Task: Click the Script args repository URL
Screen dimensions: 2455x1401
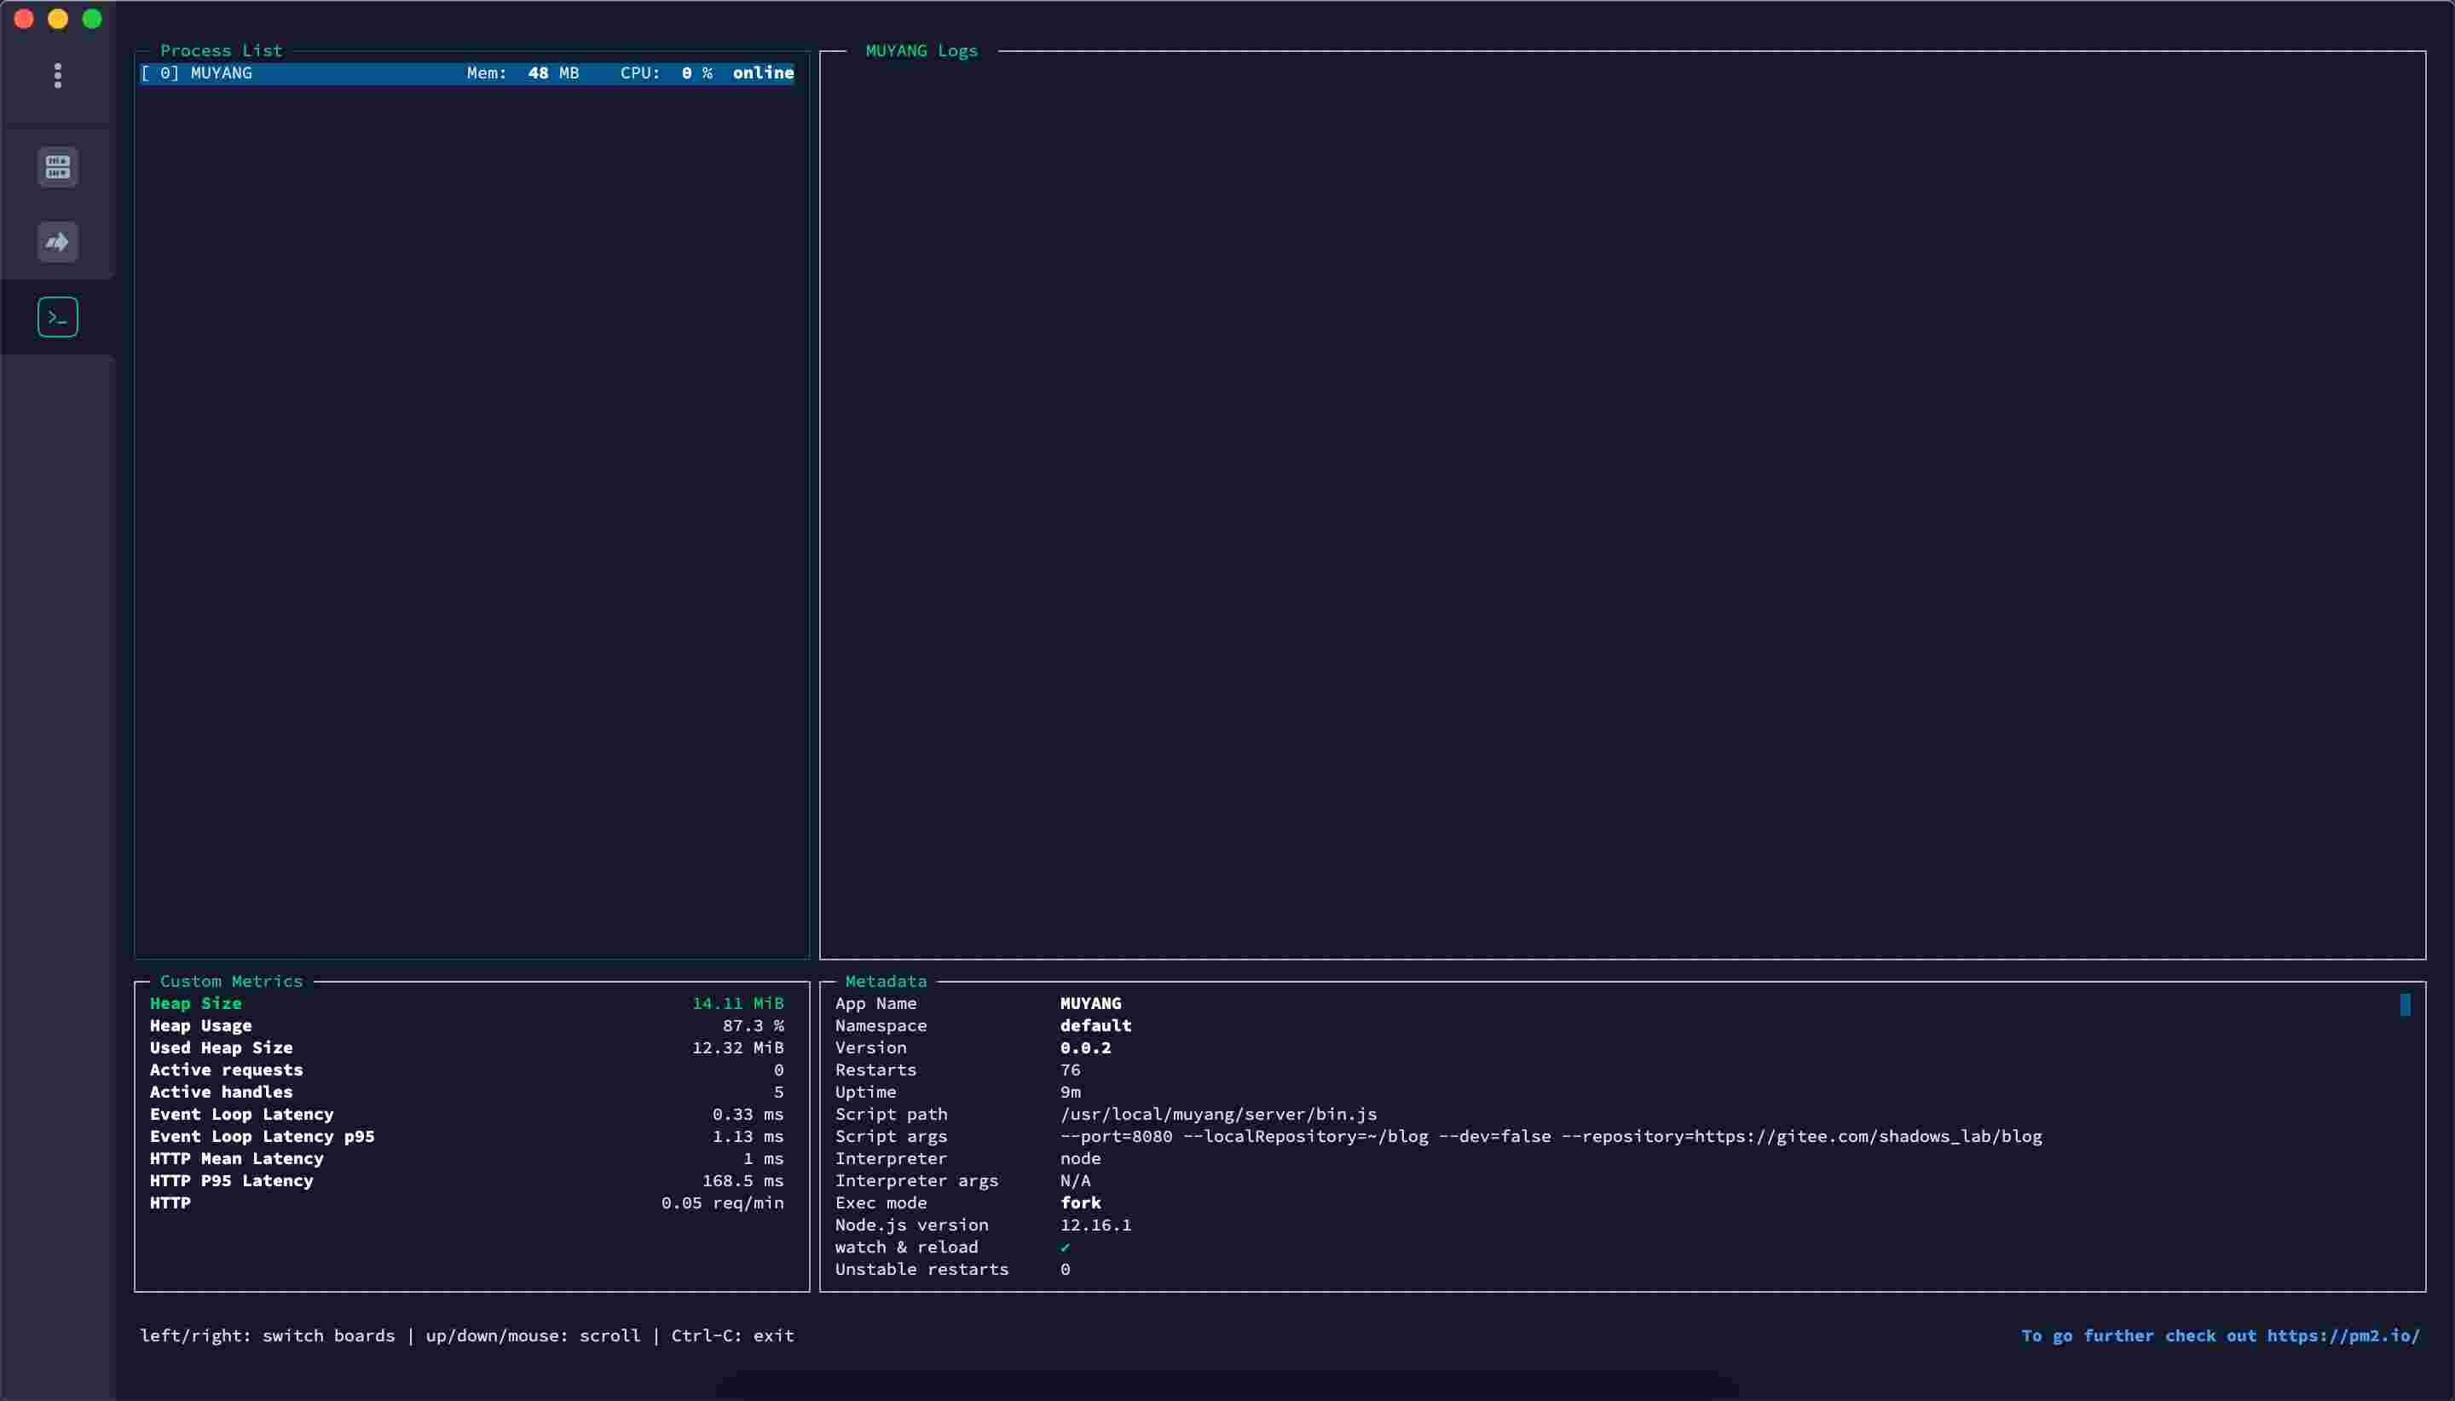Action: [x=1867, y=1136]
